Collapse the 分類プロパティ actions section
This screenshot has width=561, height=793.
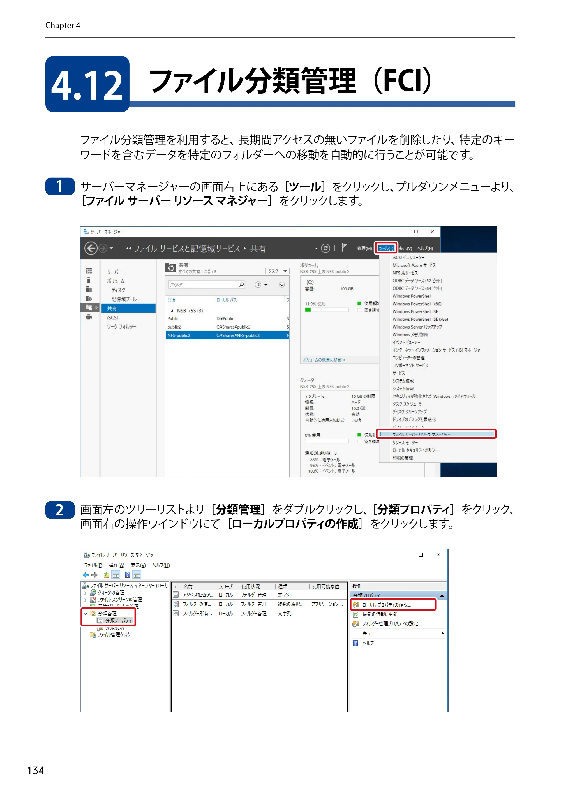click(442, 595)
